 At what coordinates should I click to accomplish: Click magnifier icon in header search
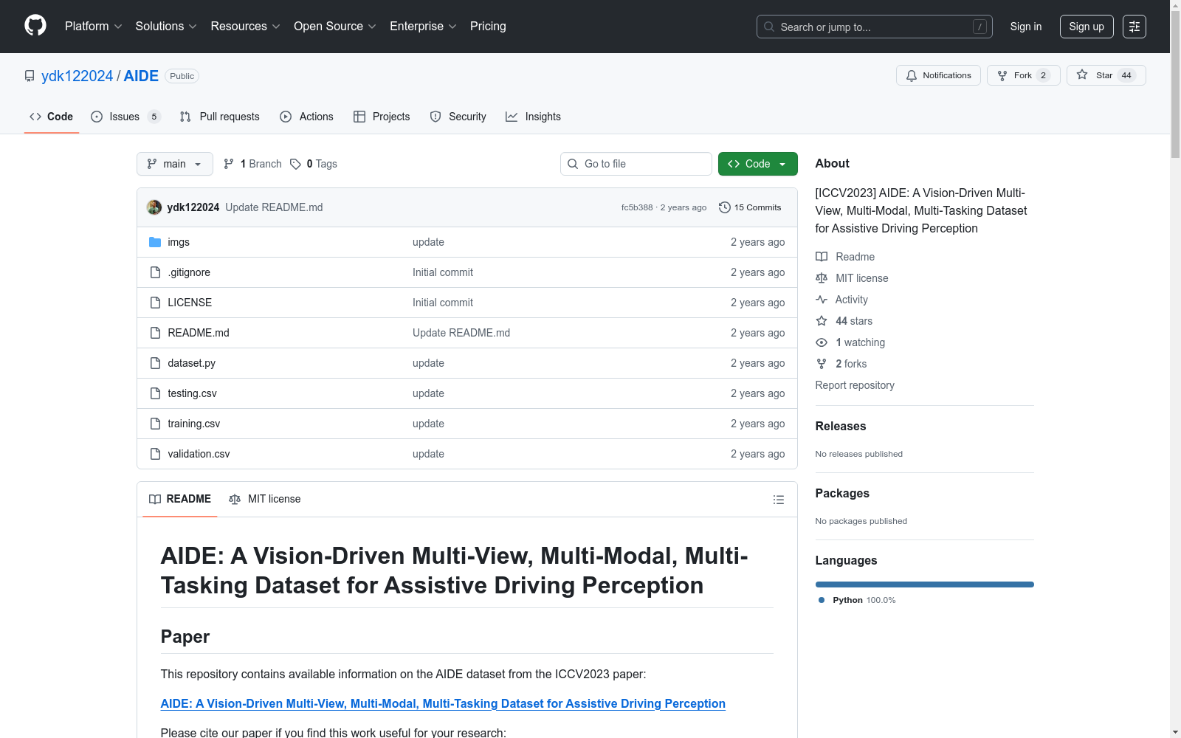click(769, 27)
